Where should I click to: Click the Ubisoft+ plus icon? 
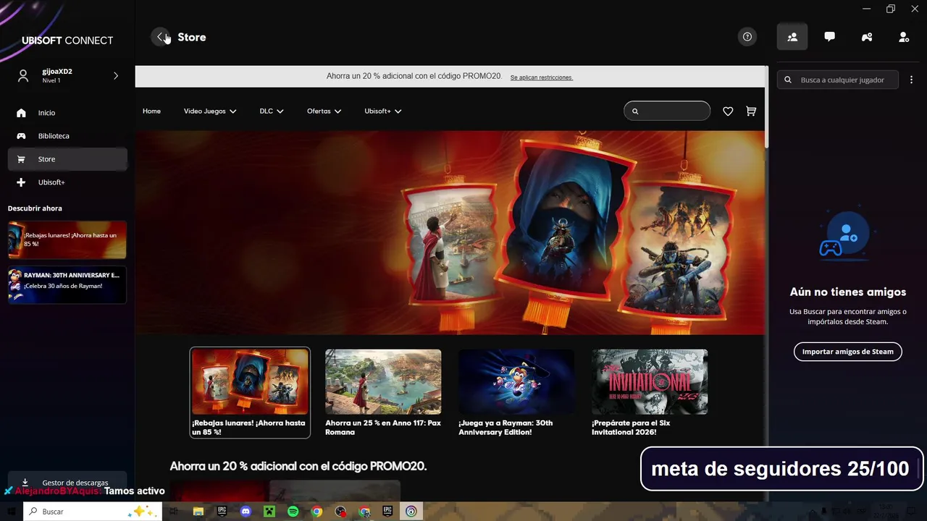[x=21, y=182]
